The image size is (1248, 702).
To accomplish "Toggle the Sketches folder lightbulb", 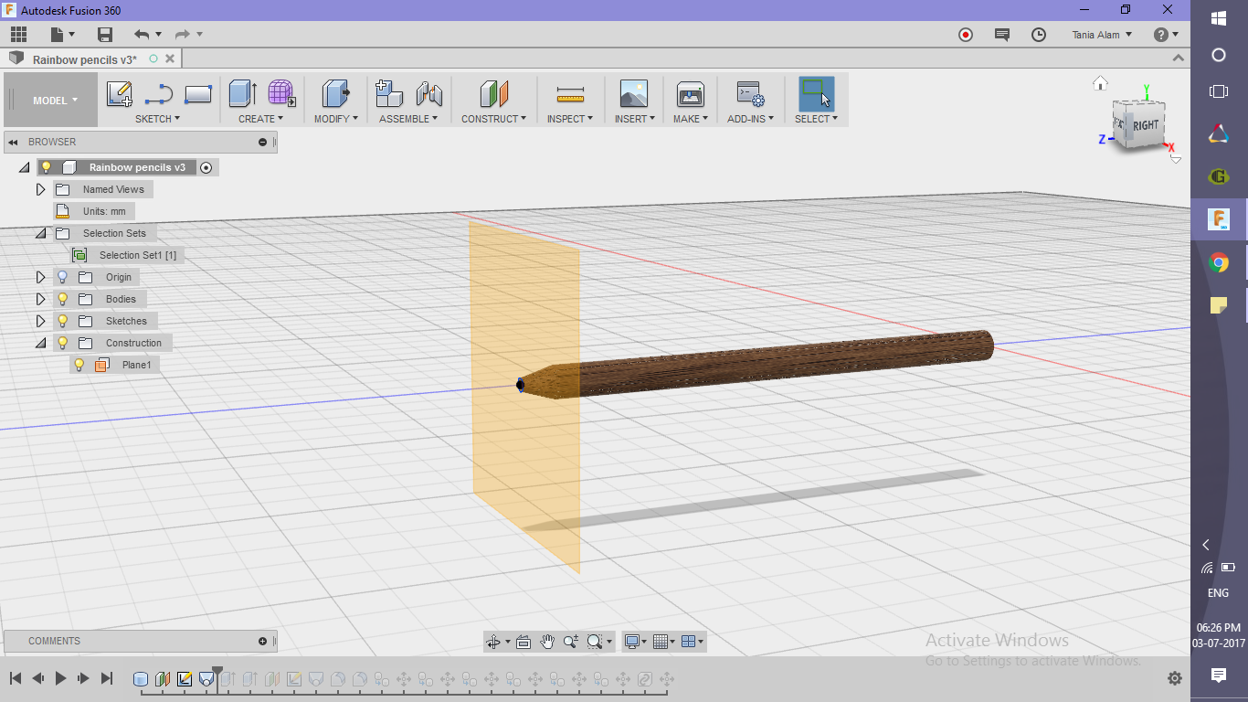I will click(x=63, y=321).
